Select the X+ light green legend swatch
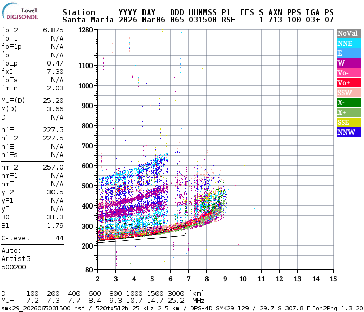Image resolution: width=364 pixels, height=312 pixels. pyautogui.click(x=349, y=112)
